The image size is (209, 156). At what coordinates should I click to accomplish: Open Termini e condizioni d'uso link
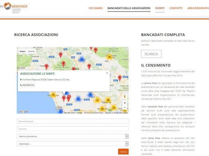tap(93, 113)
